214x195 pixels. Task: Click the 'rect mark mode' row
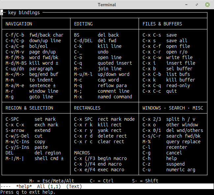click(x=104, y=119)
